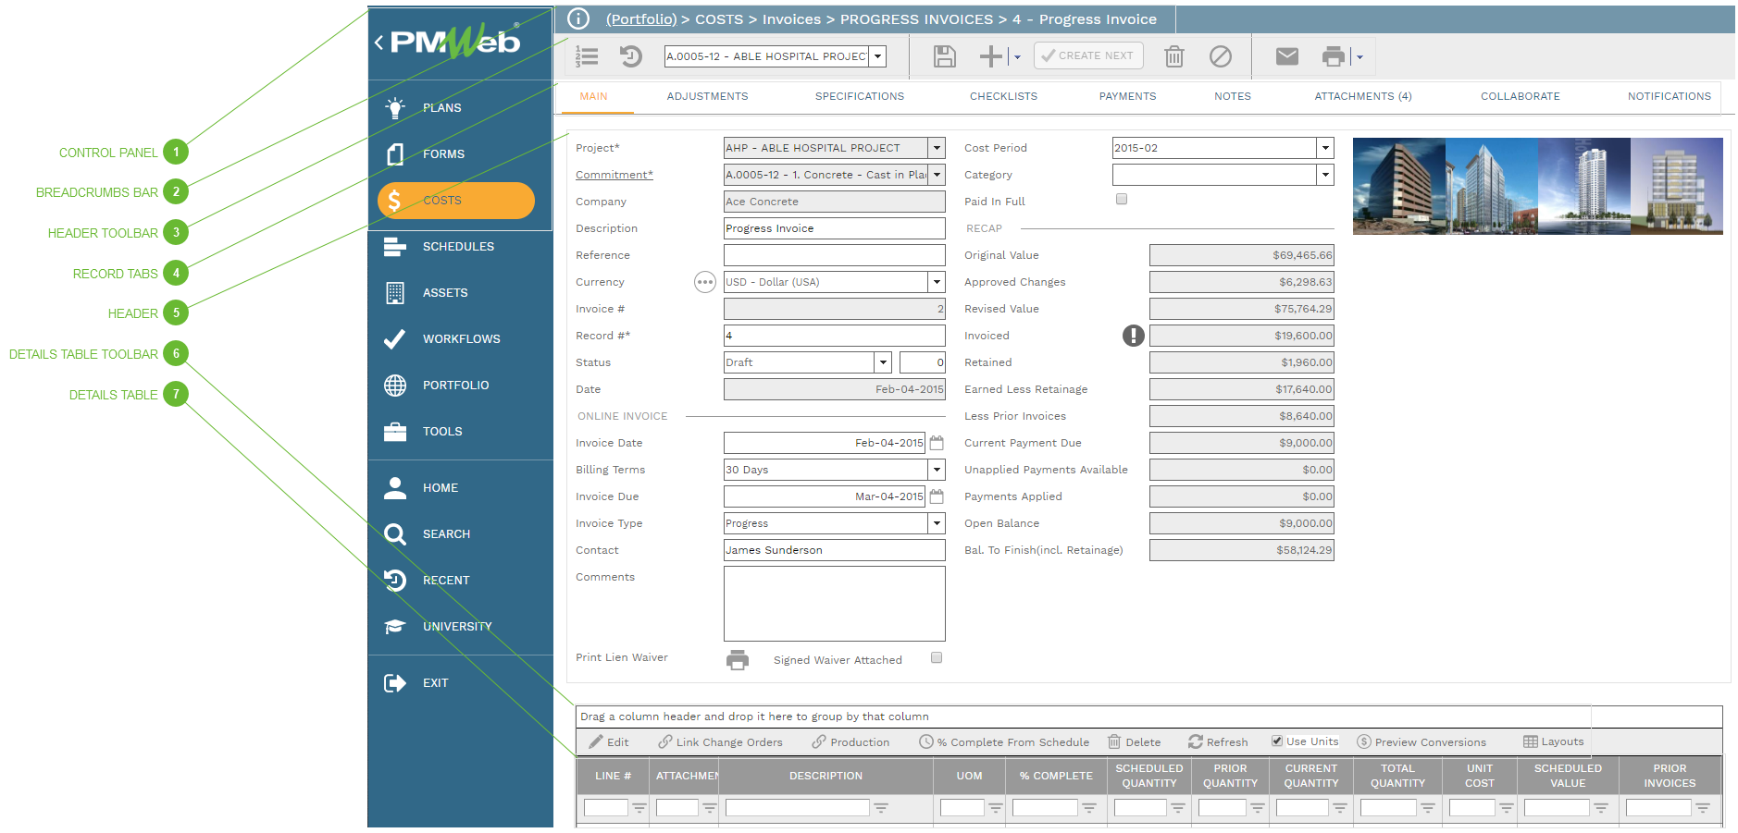This screenshot has height=833, width=1738.
Task: Open the Workflows module
Action: pyautogui.click(x=460, y=338)
